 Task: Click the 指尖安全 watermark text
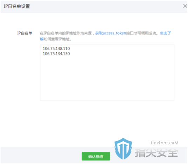156,152
